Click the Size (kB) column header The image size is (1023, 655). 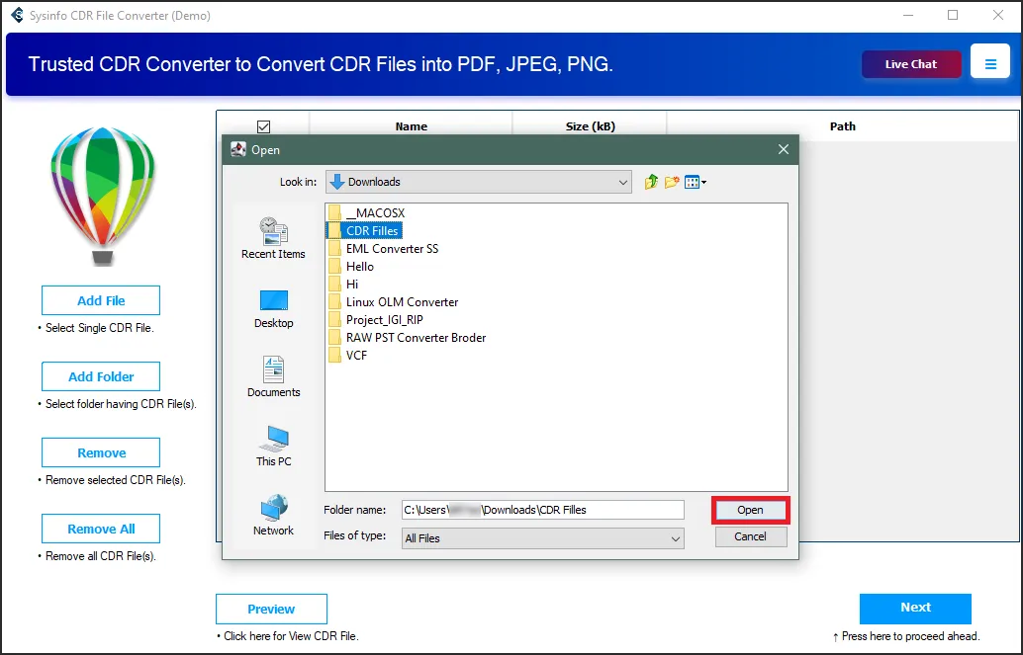(x=590, y=126)
